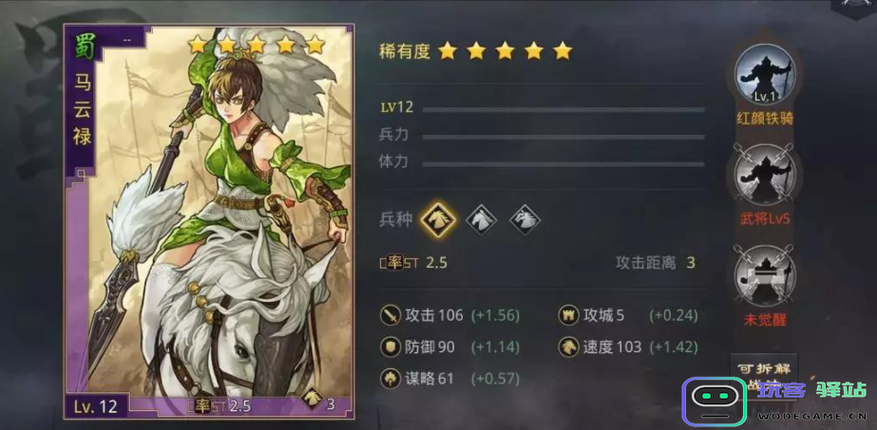Image resolution: width=877 pixels, height=430 pixels.
Task: Choose the third troop type horse icon
Action: [524, 219]
